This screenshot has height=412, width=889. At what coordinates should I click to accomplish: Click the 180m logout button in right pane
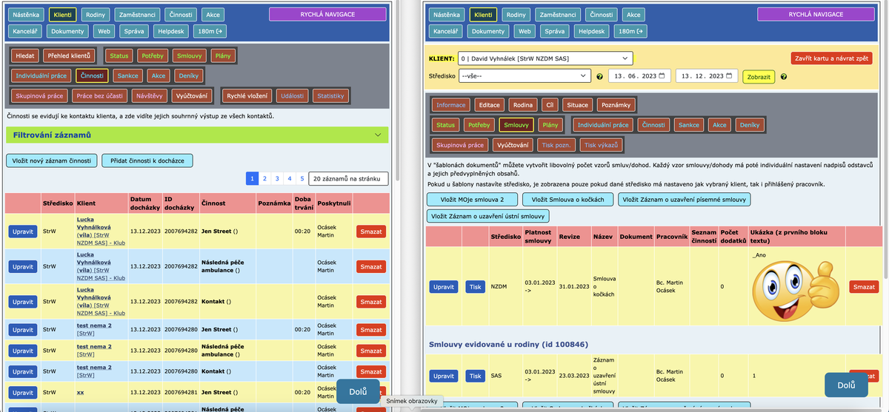point(632,31)
